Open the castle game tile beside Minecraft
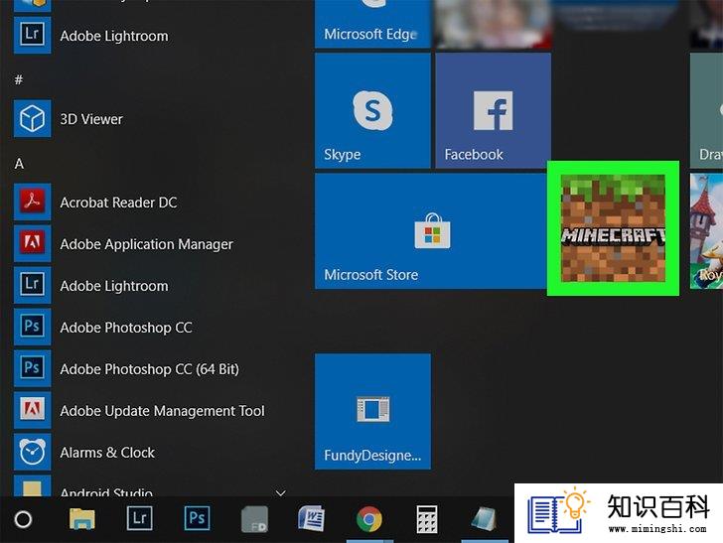This screenshot has height=543, width=723. [706, 231]
